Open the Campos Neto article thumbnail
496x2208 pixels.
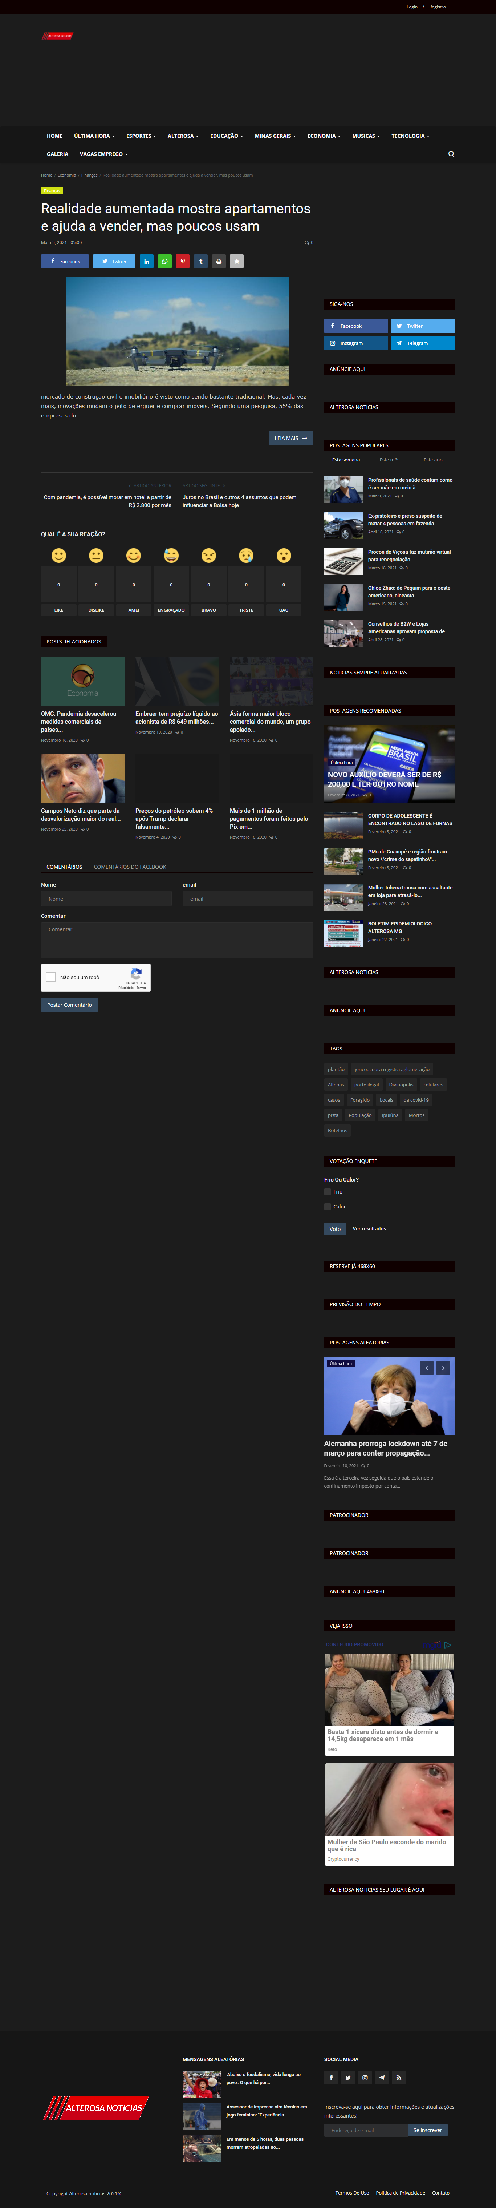coord(83,779)
